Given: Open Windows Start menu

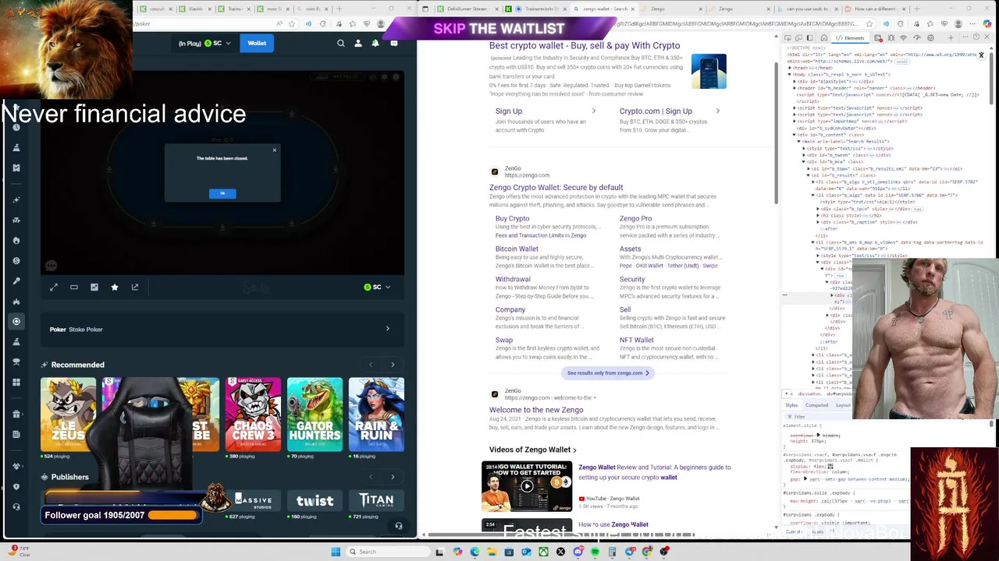Looking at the screenshot, I should 336,552.
